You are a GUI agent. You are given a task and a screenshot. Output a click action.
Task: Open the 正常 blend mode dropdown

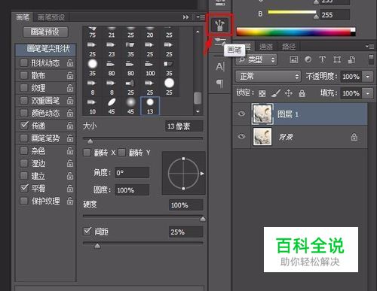(x=268, y=76)
